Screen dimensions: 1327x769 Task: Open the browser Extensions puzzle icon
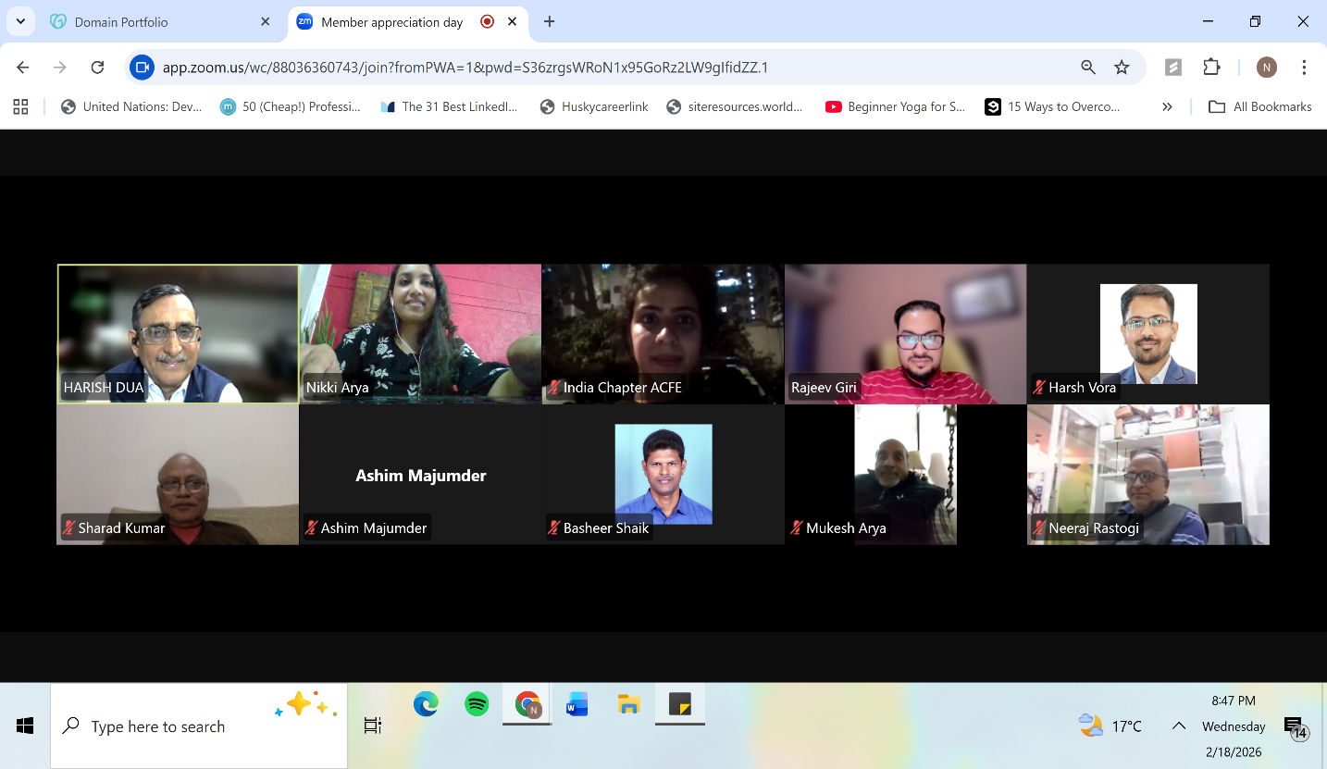(1211, 68)
